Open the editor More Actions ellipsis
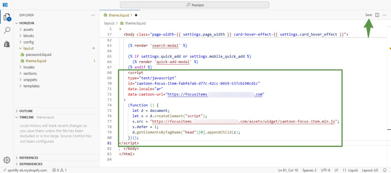Image resolution: width=391 pixels, height=173 pixels. (385, 15)
